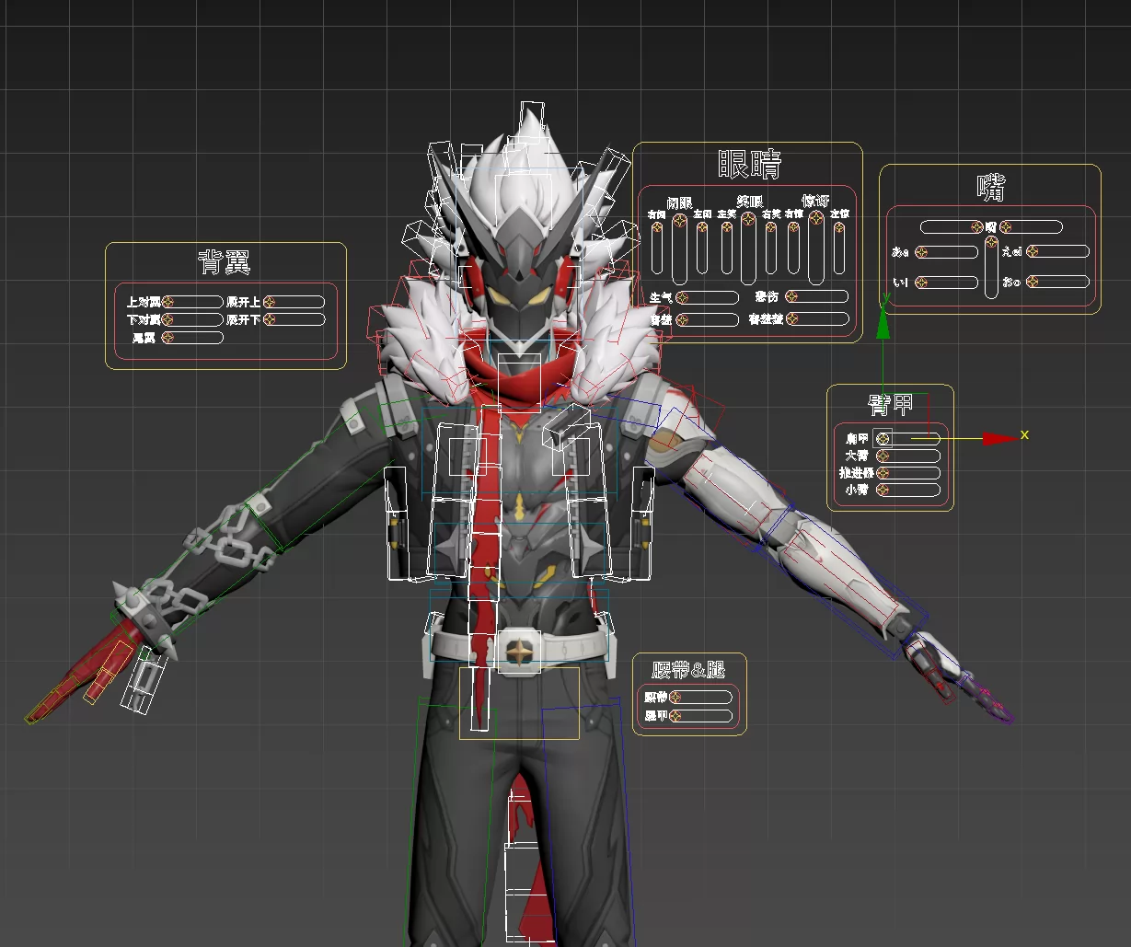Select the おo mouth slider handle
Image resolution: width=1131 pixels, height=947 pixels.
click(1033, 282)
